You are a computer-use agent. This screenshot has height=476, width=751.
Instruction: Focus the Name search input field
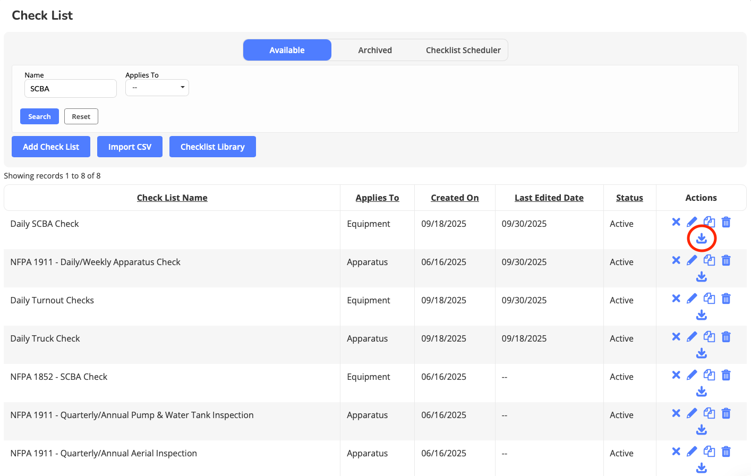click(x=70, y=89)
